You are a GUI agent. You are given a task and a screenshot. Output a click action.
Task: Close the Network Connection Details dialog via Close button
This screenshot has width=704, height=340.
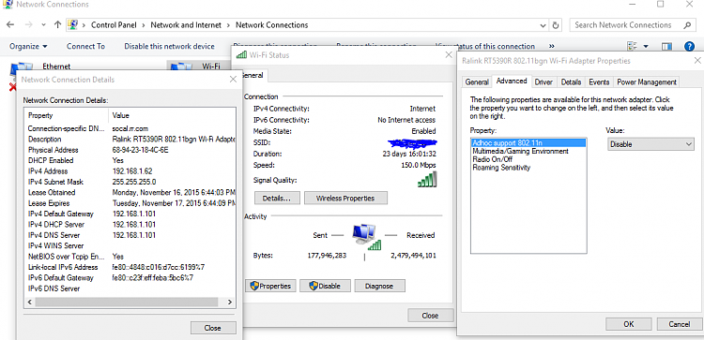213,328
